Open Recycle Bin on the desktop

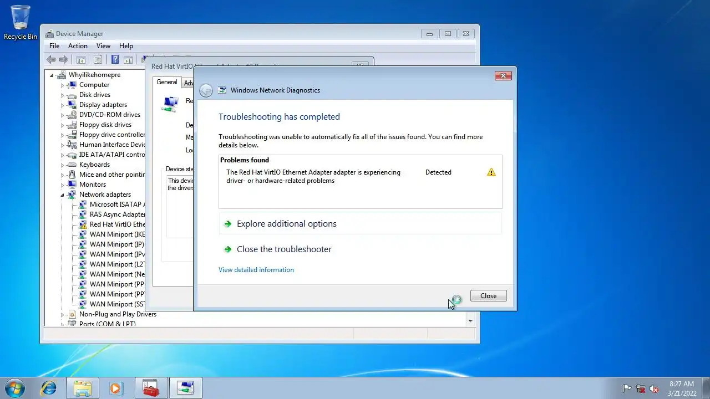(x=21, y=23)
